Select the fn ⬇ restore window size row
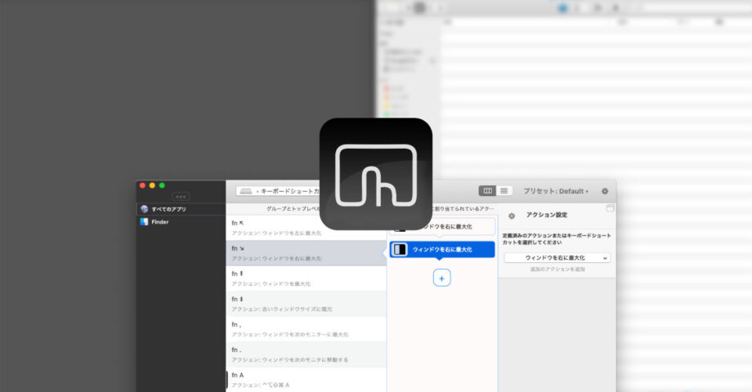Screen dimensions: 752x392 point(306,304)
